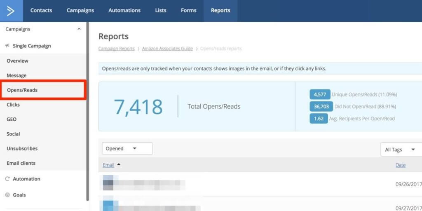Image resolution: width=422 pixels, height=211 pixels.
Task: Click the Automation refresh icon in sidebar
Action: coord(7,179)
